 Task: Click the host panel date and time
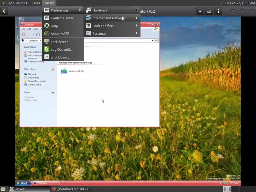(239, 3)
